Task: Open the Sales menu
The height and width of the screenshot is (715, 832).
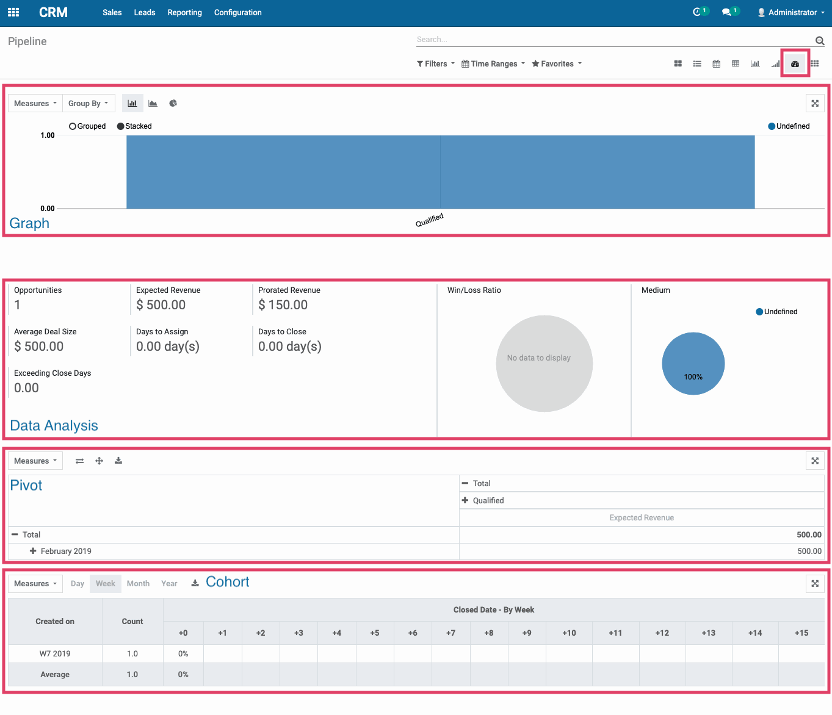Action: (112, 12)
